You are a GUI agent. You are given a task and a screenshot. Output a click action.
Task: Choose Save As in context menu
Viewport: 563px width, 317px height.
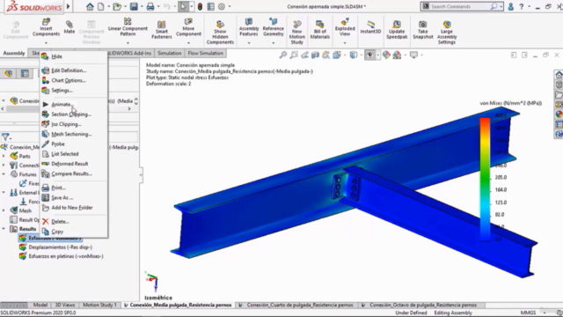pyautogui.click(x=62, y=197)
